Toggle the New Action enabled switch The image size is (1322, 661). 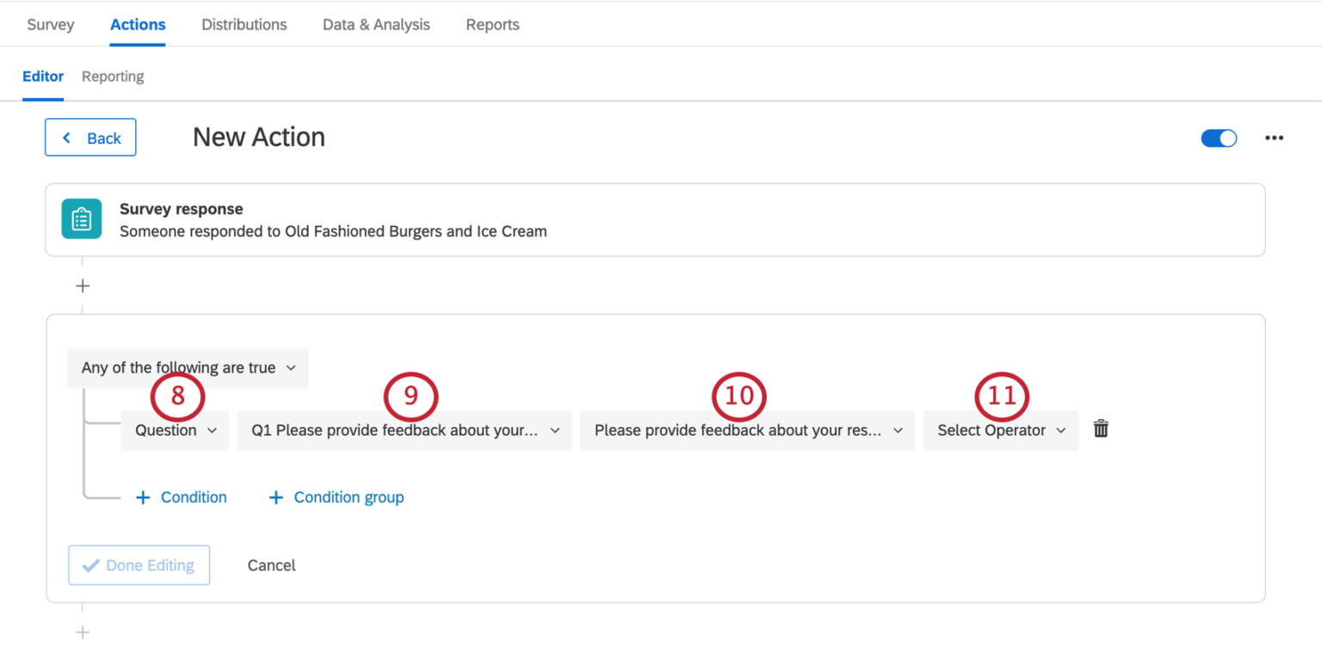tap(1219, 138)
